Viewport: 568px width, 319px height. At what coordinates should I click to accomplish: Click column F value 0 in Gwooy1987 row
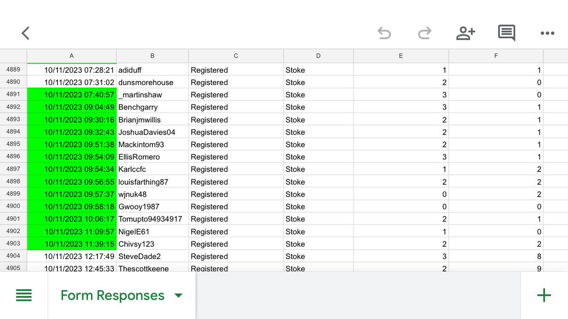pos(496,207)
